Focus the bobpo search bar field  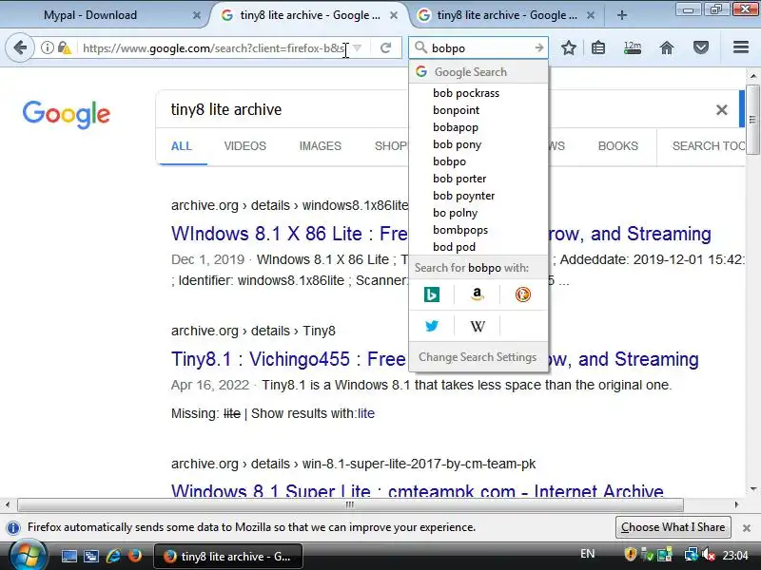pos(480,48)
